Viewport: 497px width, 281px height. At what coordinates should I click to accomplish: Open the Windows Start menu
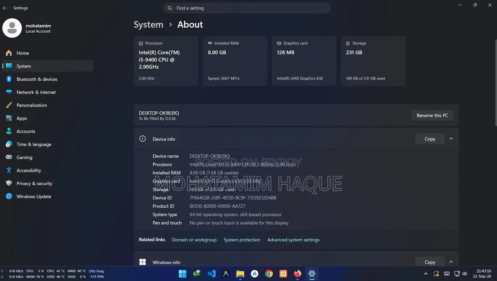tap(182, 274)
